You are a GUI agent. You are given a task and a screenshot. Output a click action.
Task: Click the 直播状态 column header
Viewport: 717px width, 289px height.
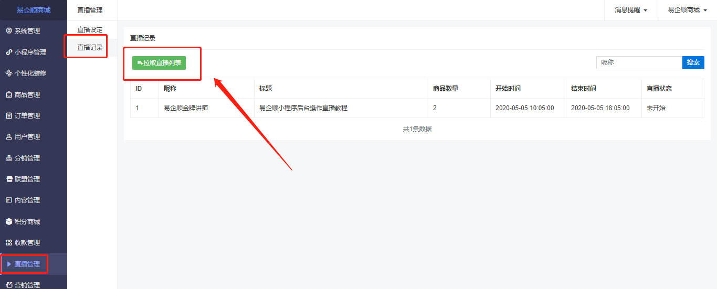coord(659,89)
